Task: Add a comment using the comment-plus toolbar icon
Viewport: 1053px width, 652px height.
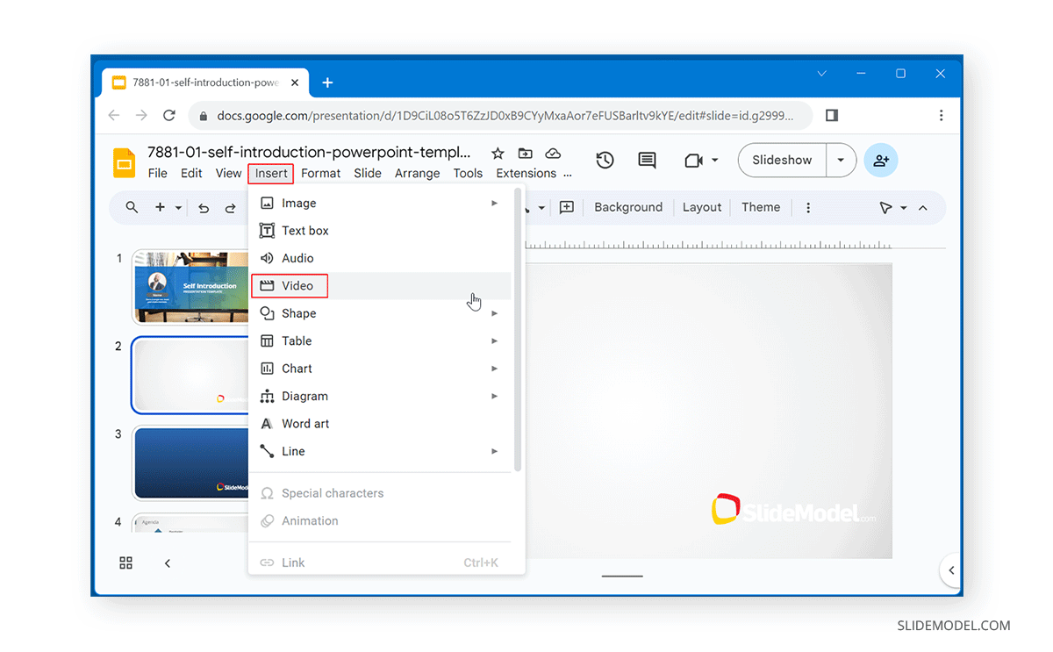Action: click(566, 207)
